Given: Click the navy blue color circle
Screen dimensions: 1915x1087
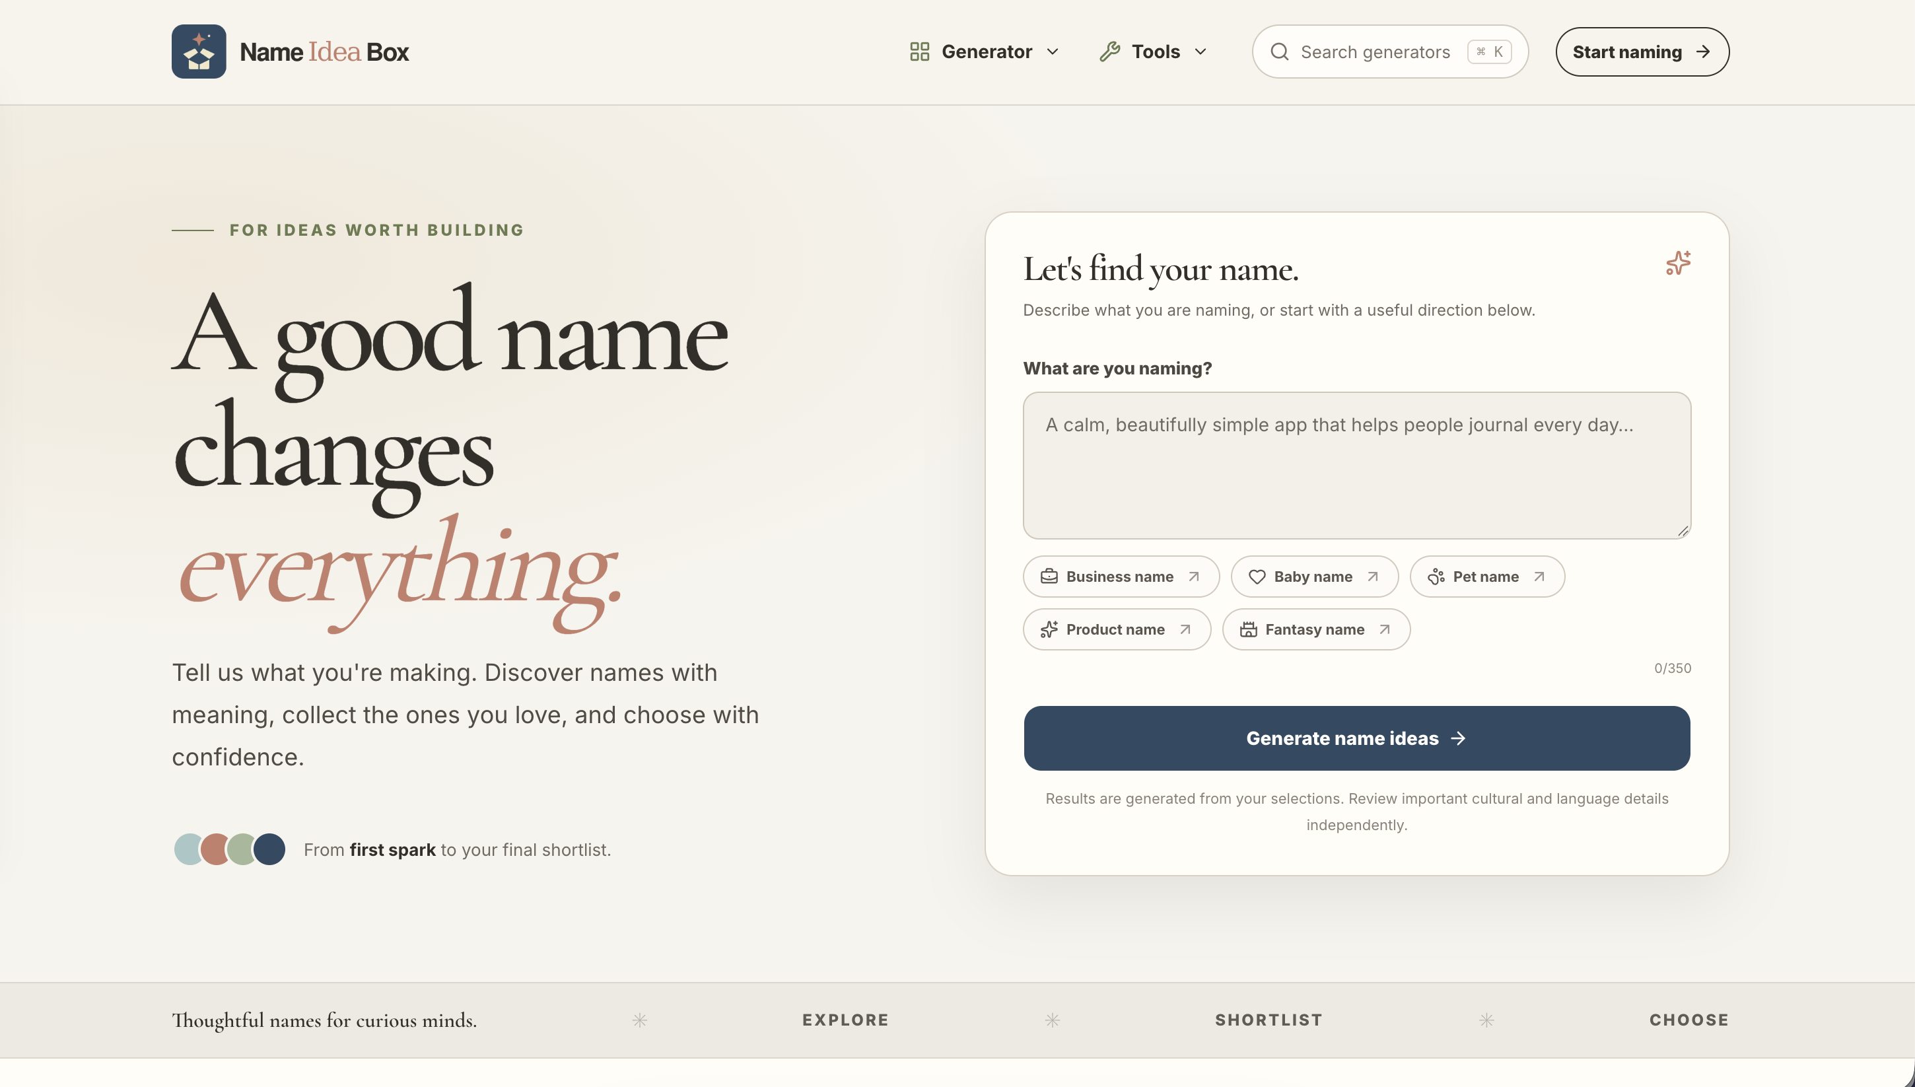Looking at the screenshot, I should (x=269, y=850).
